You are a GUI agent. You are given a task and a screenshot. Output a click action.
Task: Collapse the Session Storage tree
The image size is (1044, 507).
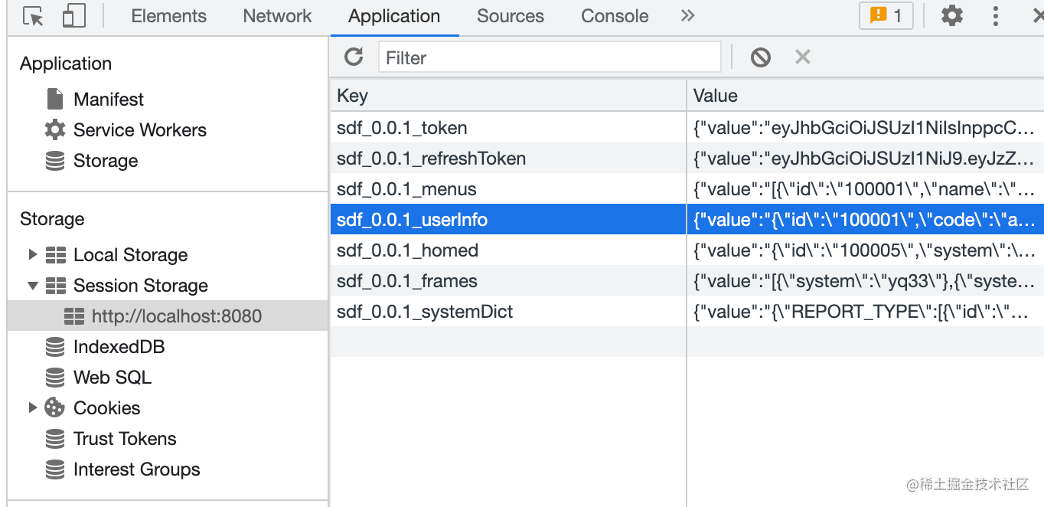click(32, 286)
